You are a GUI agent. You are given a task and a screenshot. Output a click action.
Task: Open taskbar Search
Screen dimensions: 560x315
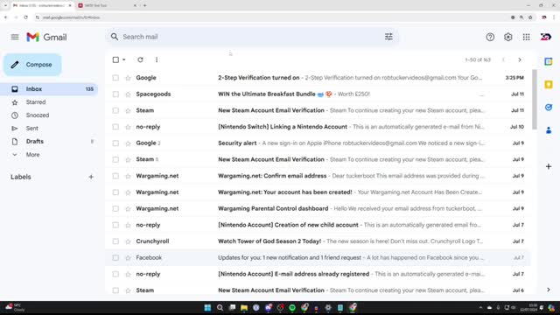pyautogui.click(x=220, y=307)
